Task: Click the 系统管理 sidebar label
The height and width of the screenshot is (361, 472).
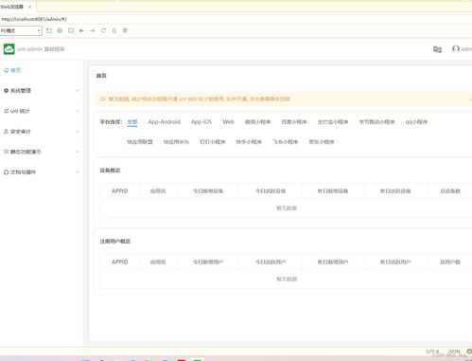Action: (x=21, y=91)
